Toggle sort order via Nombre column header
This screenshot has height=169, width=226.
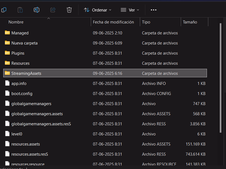click(x=16, y=22)
